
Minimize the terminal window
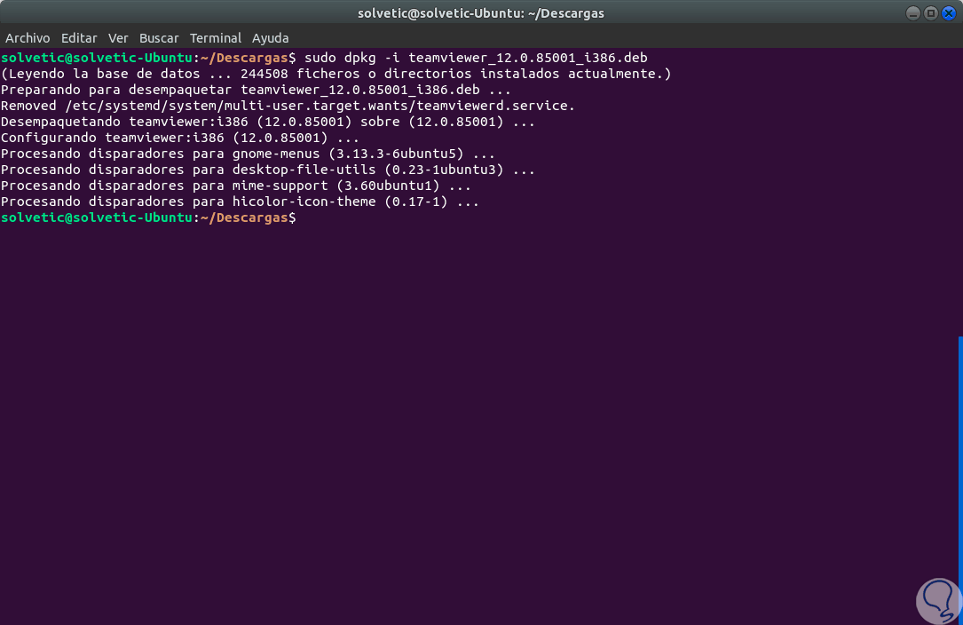912,13
